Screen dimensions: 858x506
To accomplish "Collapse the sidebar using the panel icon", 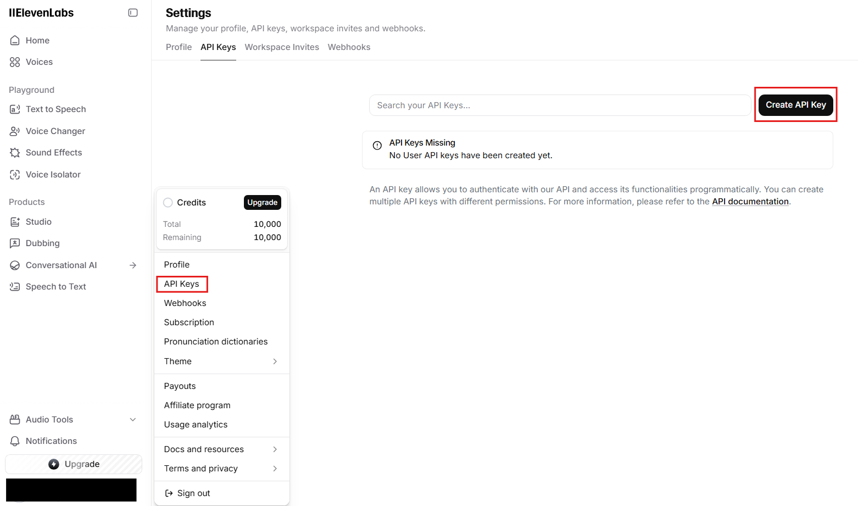I will click(133, 13).
